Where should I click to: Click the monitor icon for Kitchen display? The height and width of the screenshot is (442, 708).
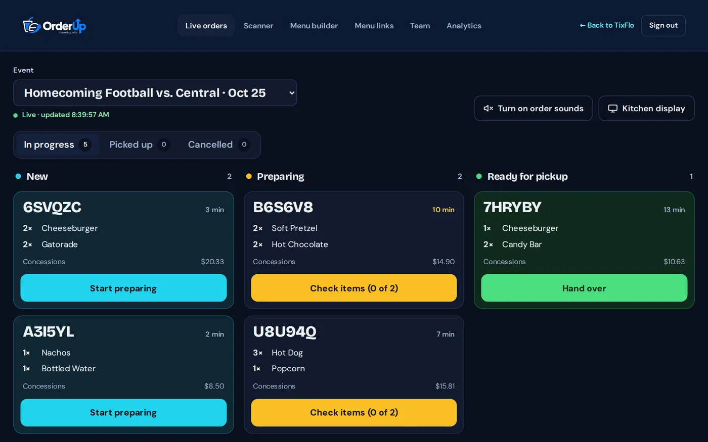click(x=612, y=109)
